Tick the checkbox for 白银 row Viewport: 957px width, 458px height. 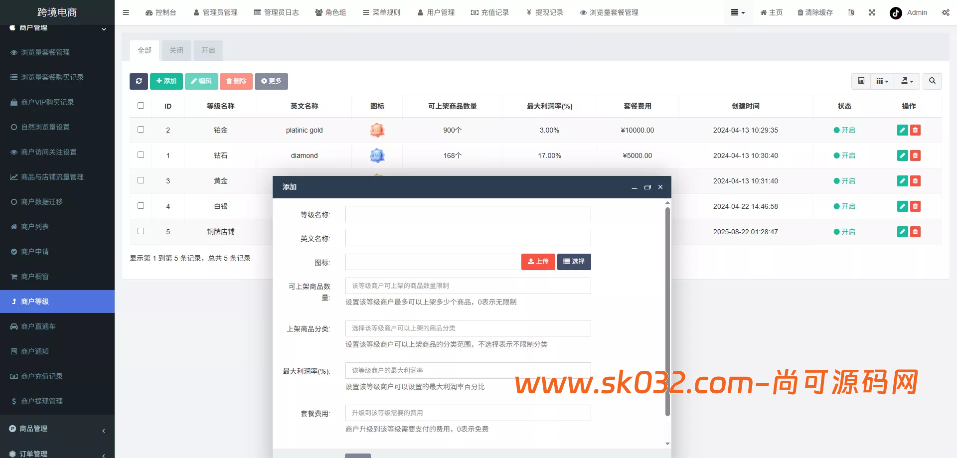tap(141, 206)
